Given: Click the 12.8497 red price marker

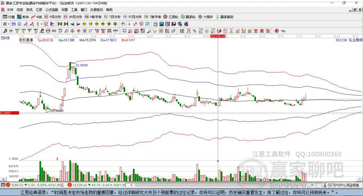Looking at the screenshot, I should coord(10,113).
